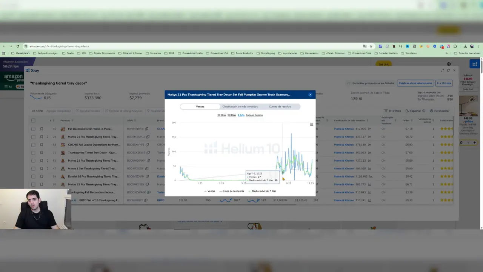Tick the checkbox for the COCHIE Fall Leaves row
483x272 pixels.
click(33, 145)
